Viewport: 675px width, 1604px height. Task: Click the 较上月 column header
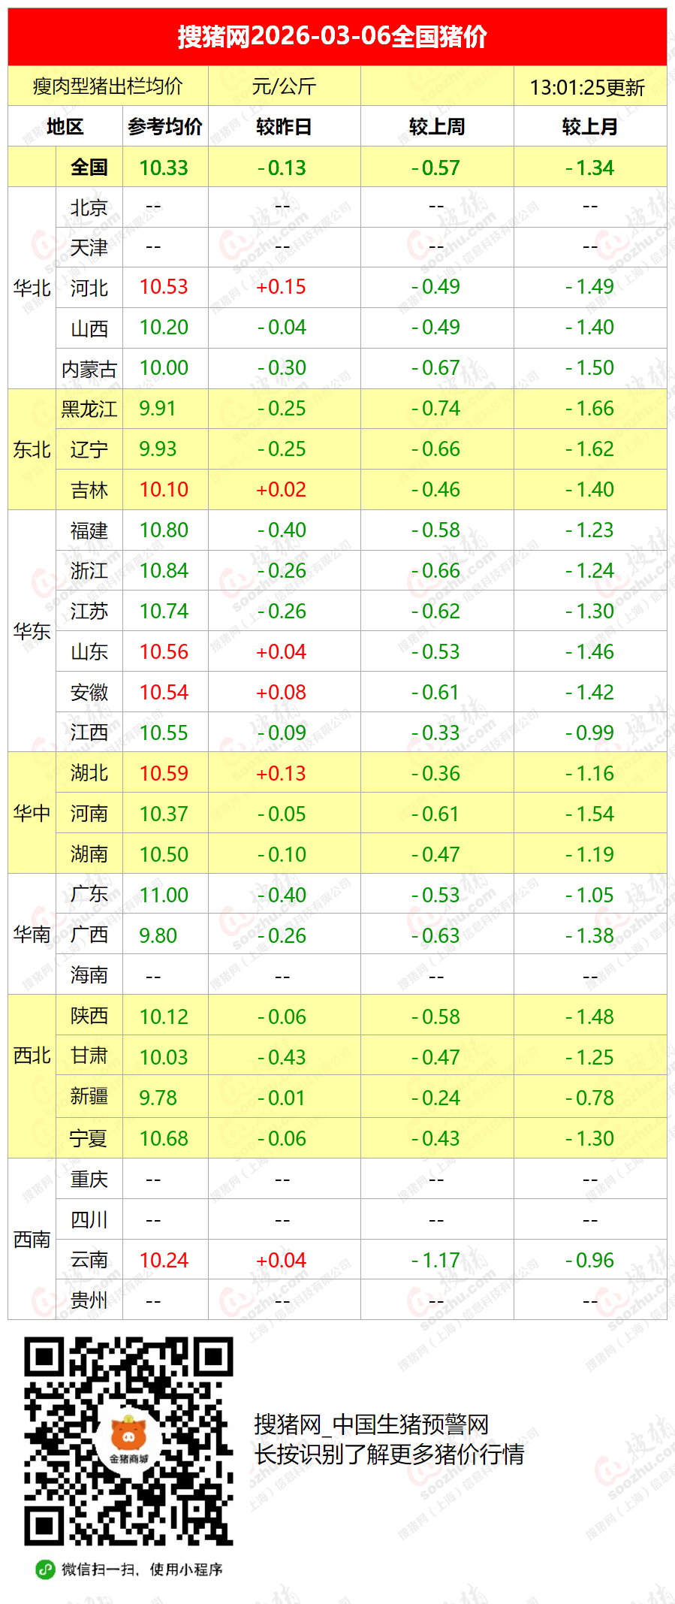point(590,127)
